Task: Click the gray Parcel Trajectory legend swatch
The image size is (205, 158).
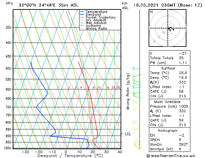Action: point(82,17)
